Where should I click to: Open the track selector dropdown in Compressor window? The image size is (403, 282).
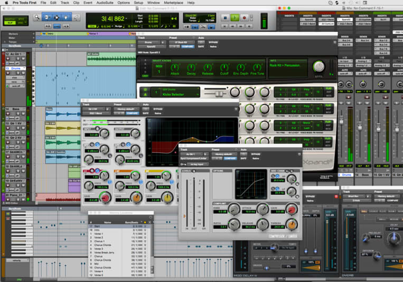click(x=192, y=154)
